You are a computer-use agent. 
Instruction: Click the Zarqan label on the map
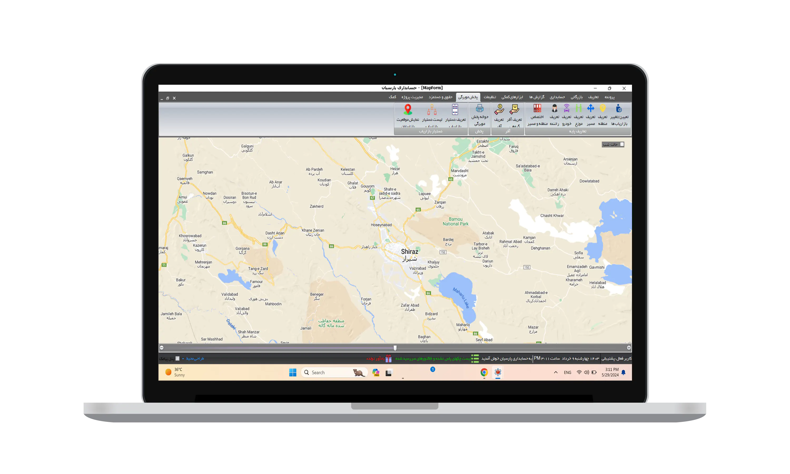440,204
